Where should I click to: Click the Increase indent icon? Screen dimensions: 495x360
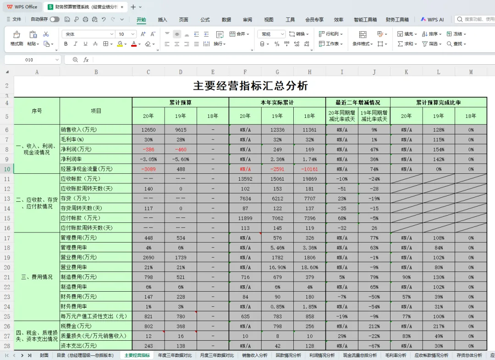click(x=206, y=34)
